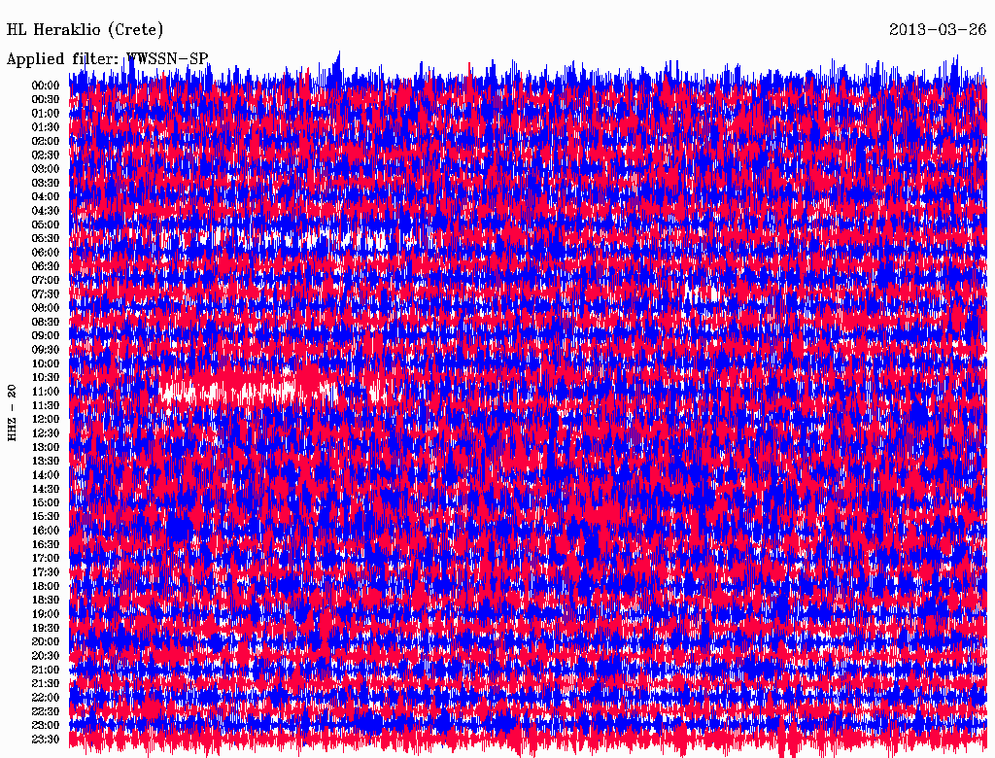Viewport: 995px width, 758px height.
Task: Click the HL Heraklio (Crete) station title
Action: (x=86, y=30)
